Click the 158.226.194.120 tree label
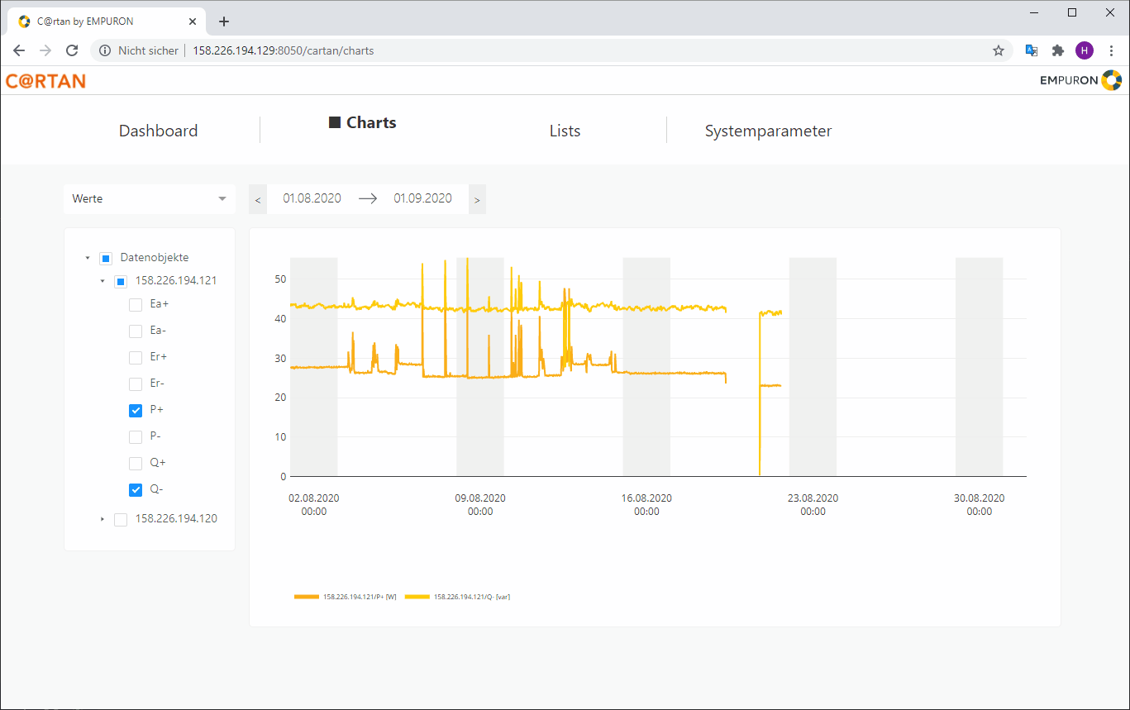This screenshot has width=1130, height=710. tap(176, 519)
